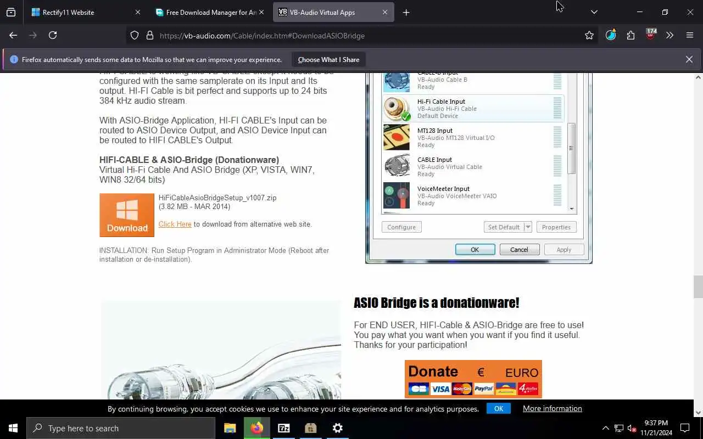This screenshot has width=703, height=439.
Task: Click the Set Default button
Action: (x=504, y=227)
